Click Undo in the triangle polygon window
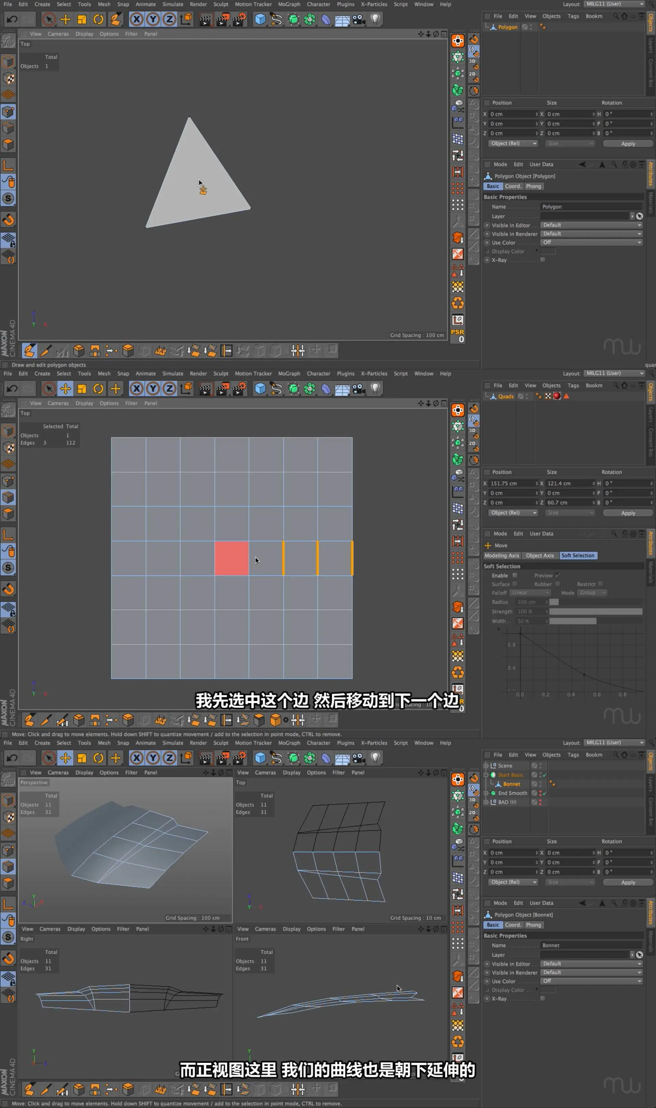Screen dimensions: 656x1108 click(12, 19)
